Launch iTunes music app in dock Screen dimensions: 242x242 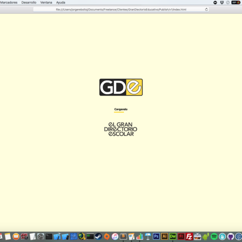(115, 236)
